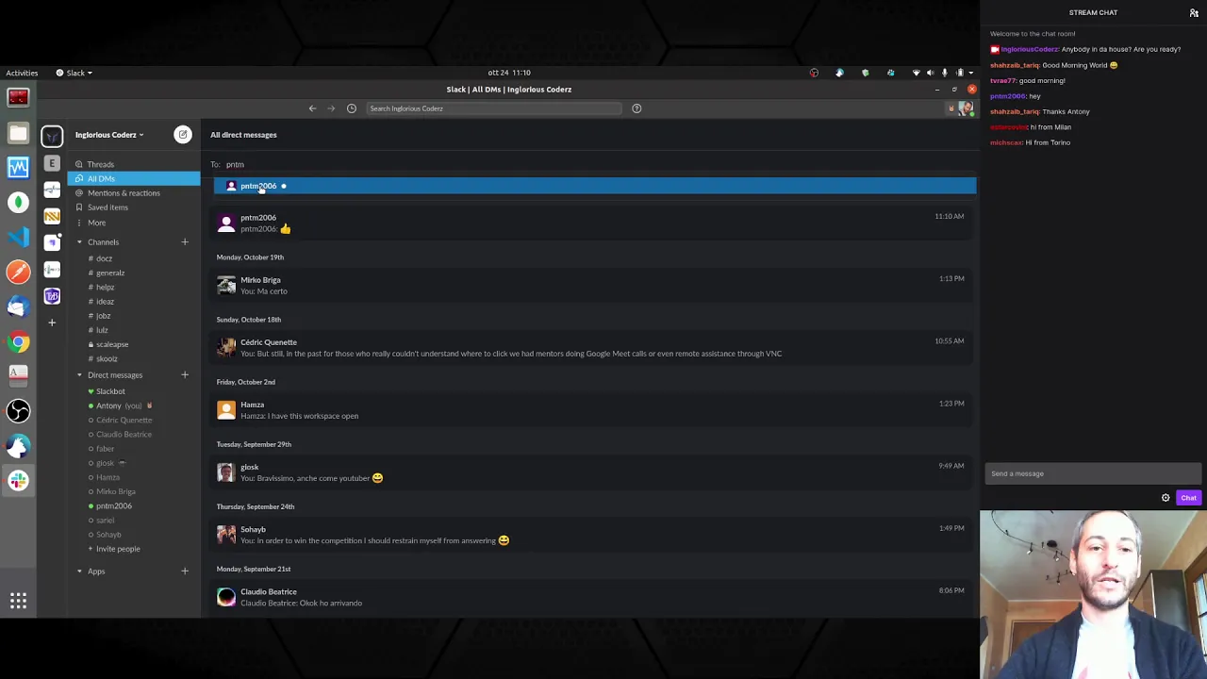The height and width of the screenshot is (679, 1207).
Task: Open the private scaleapse channel
Action: coord(111,344)
